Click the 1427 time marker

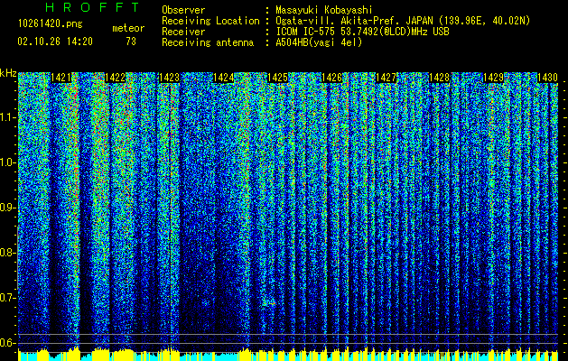pyautogui.click(x=386, y=78)
